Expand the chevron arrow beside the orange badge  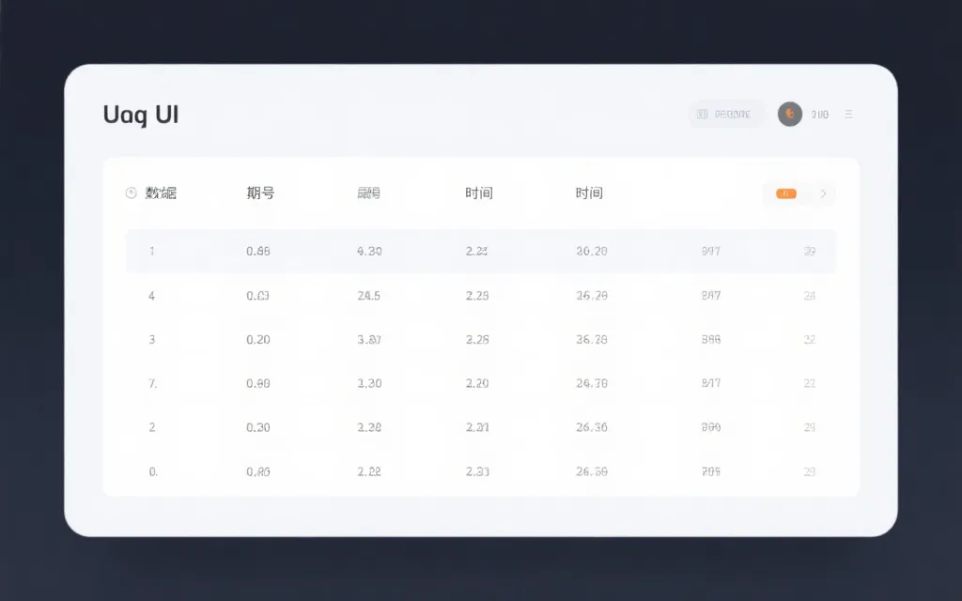(824, 193)
